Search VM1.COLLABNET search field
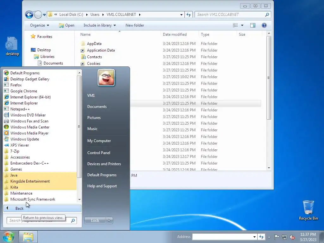The width and height of the screenshot is (324, 243). coord(233,15)
